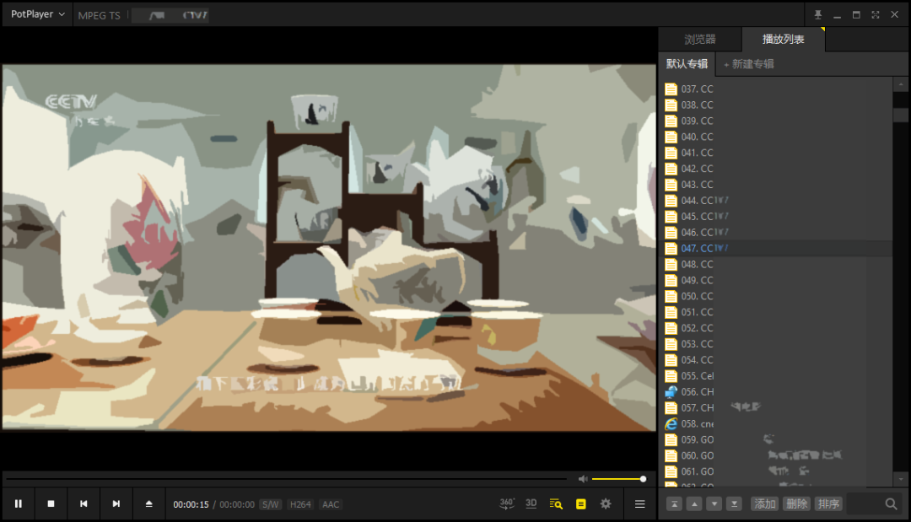Toggle the 3D video mode
The height and width of the screenshot is (522, 911).
[531, 503]
